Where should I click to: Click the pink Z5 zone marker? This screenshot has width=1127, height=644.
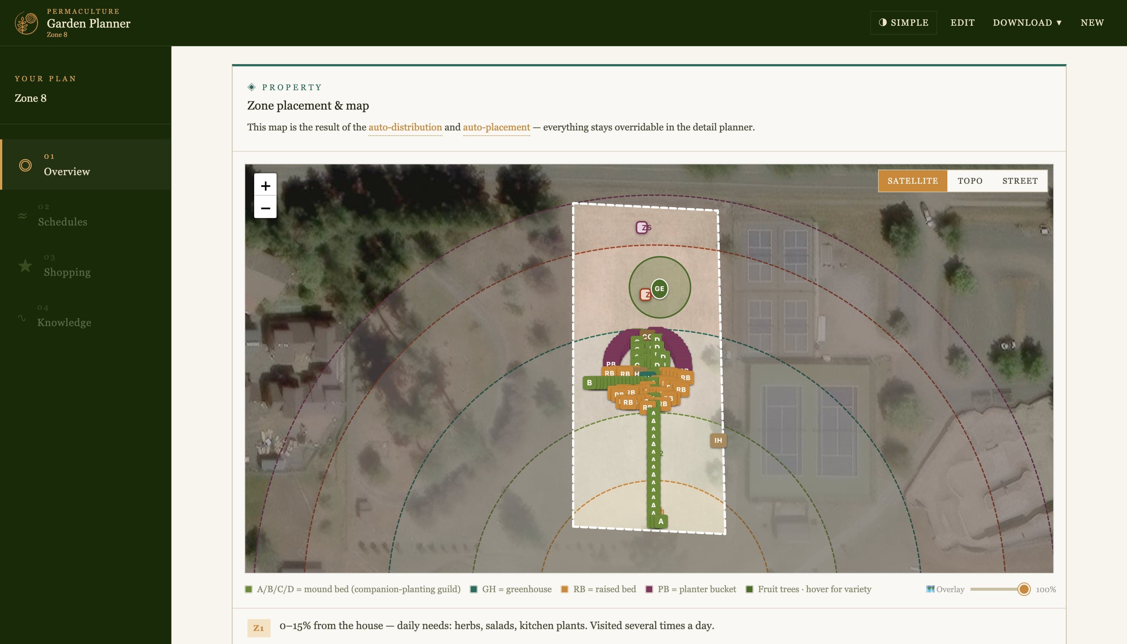(x=642, y=227)
